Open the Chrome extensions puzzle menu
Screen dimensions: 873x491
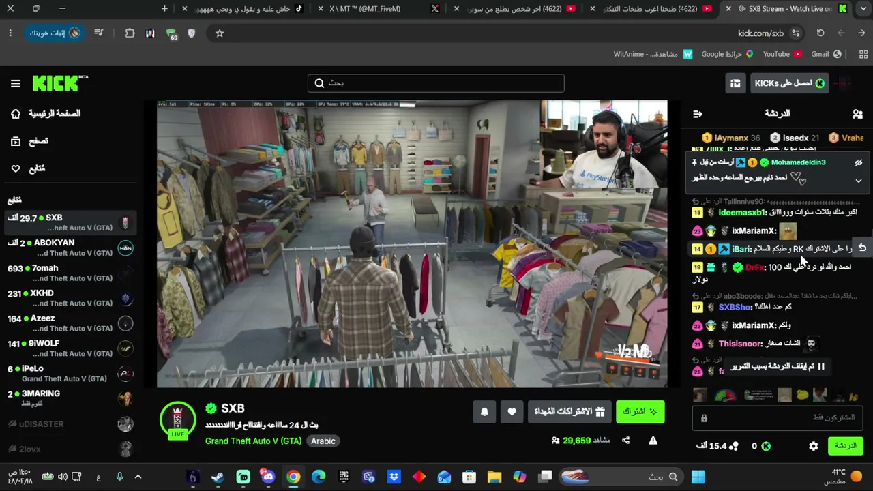[130, 33]
